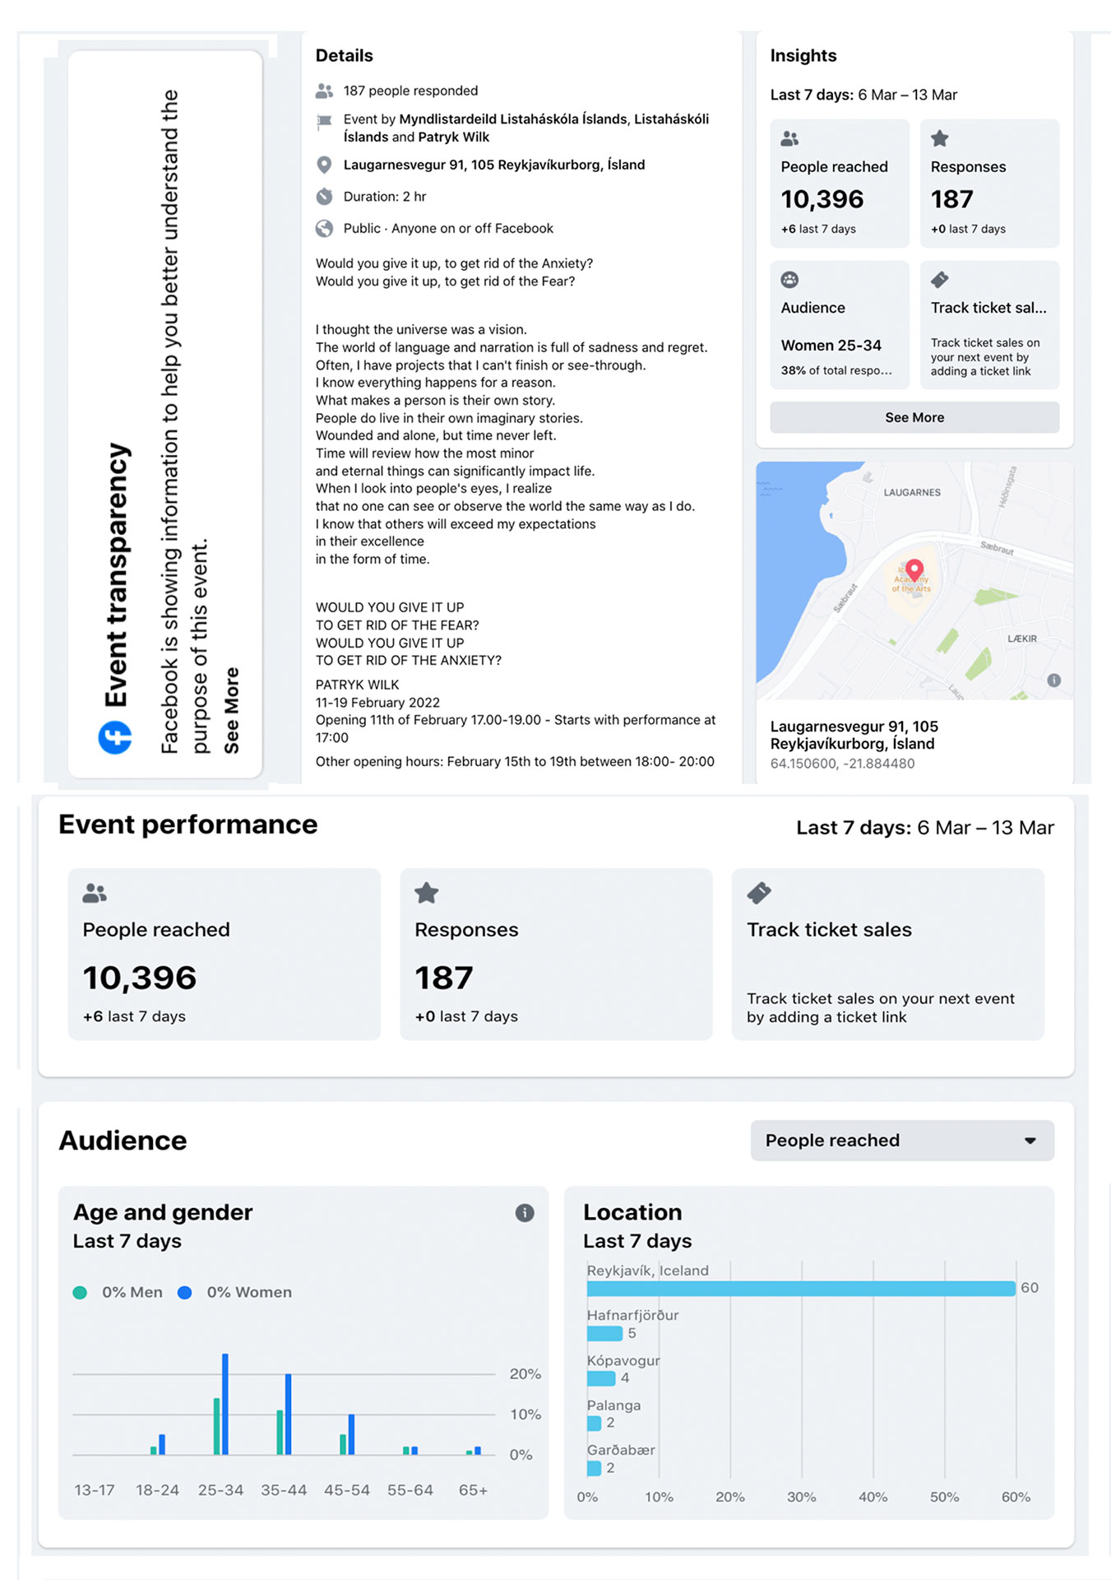Click the star icon above Responses in Insights
Viewport: 1111px width, 1580px height.
940,138
